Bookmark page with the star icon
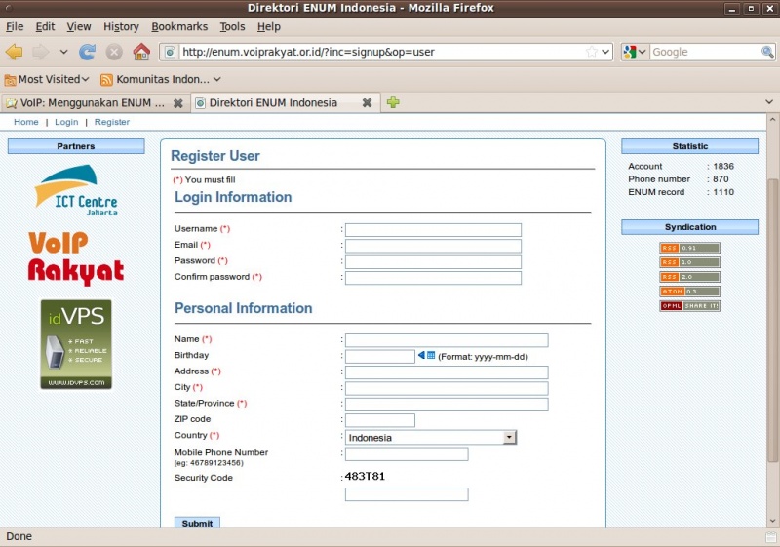The image size is (780, 547). tap(591, 52)
